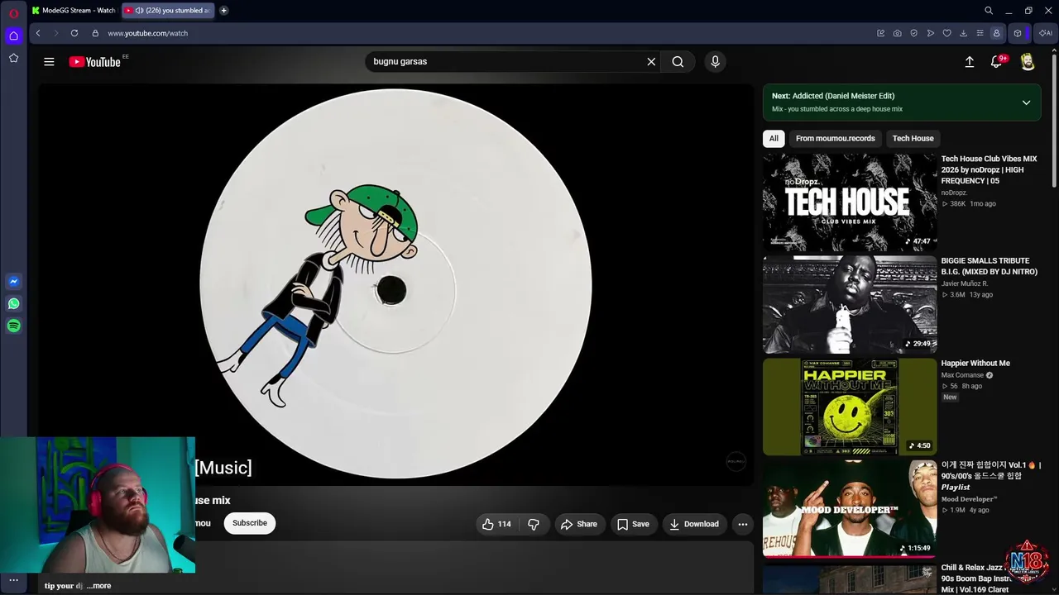
Task: Open the sidebar bookmarks star icon
Action: (x=13, y=58)
